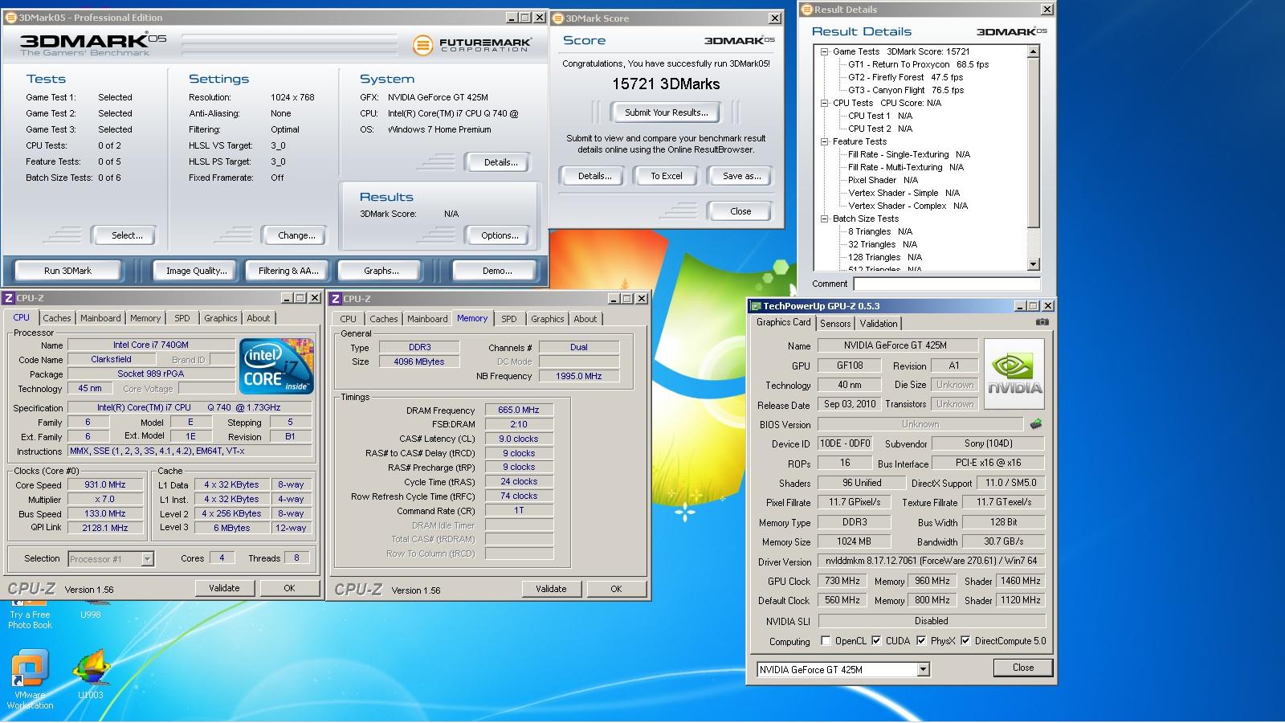1285x723 pixels.
Task: Switch to the Caches tab in left CPU-Z
Action: [57, 318]
